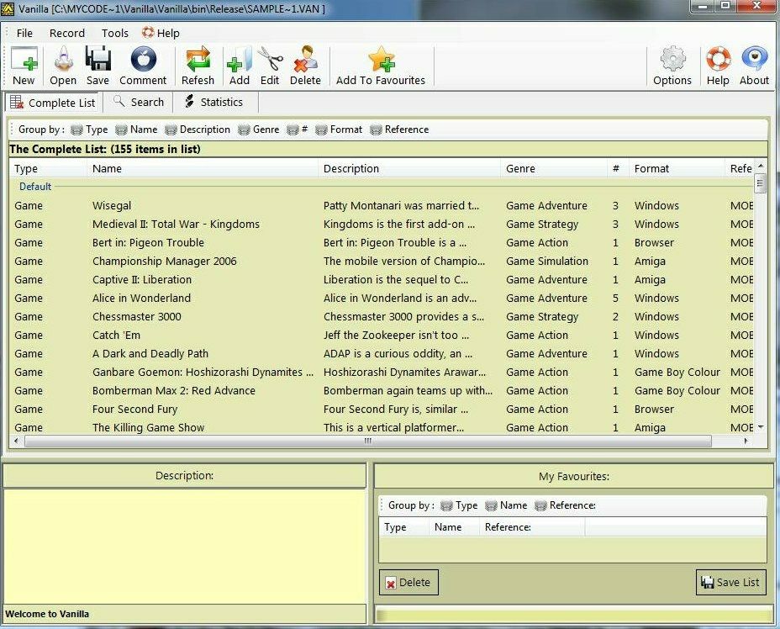Image resolution: width=780 pixels, height=629 pixels.
Task: Toggle group by Format in complete list
Action: [x=339, y=129]
